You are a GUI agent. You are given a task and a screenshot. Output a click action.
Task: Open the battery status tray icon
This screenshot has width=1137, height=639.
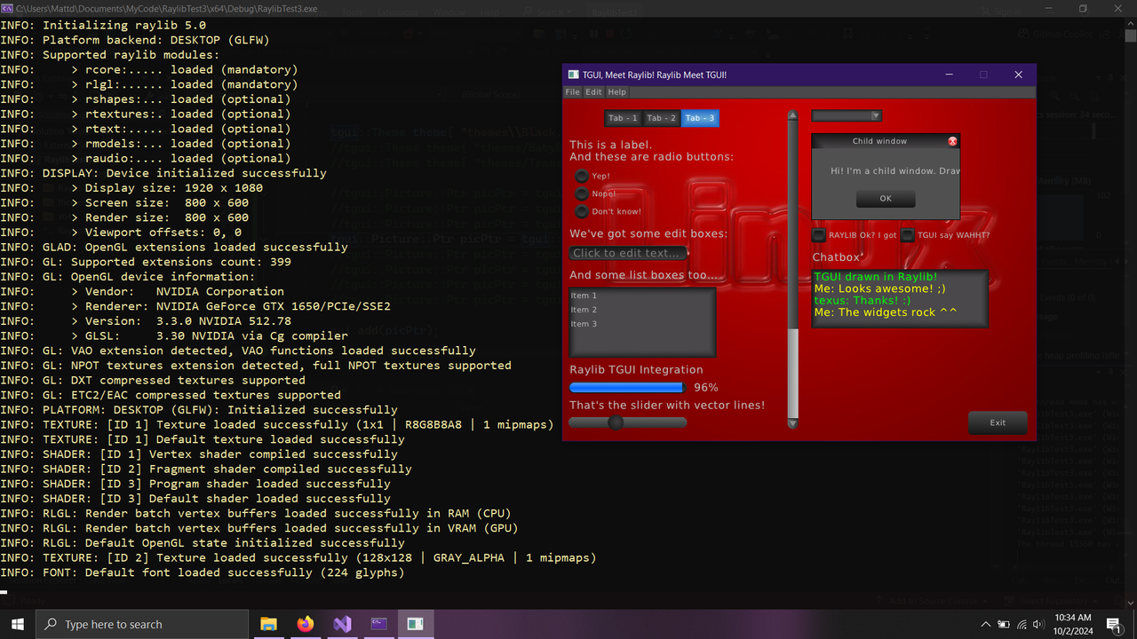[x=1004, y=625]
